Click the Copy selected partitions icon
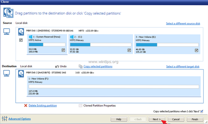Viewport: 208px width, 124px height. click(x=81, y=66)
